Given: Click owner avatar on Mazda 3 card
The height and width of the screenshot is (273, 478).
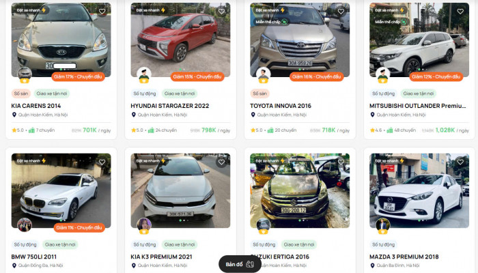Looking at the screenshot, I should point(383,226).
